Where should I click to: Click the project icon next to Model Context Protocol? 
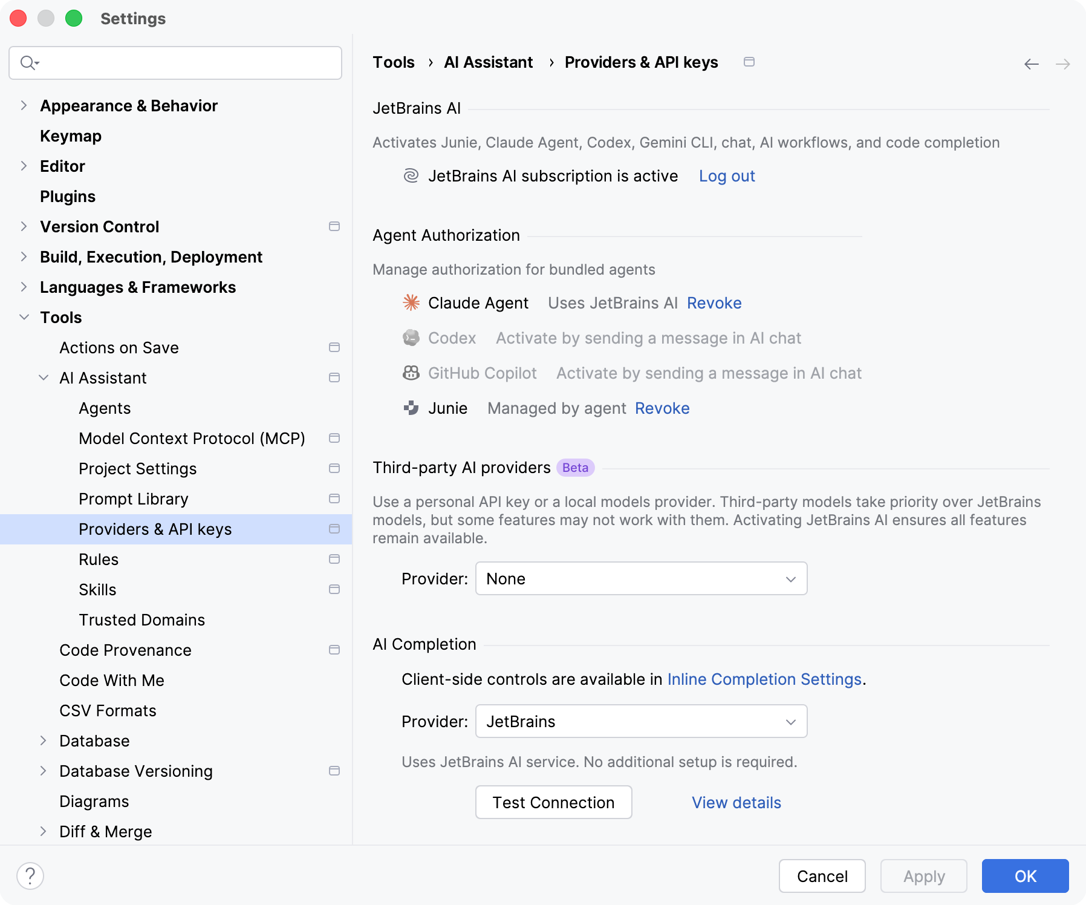click(334, 438)
